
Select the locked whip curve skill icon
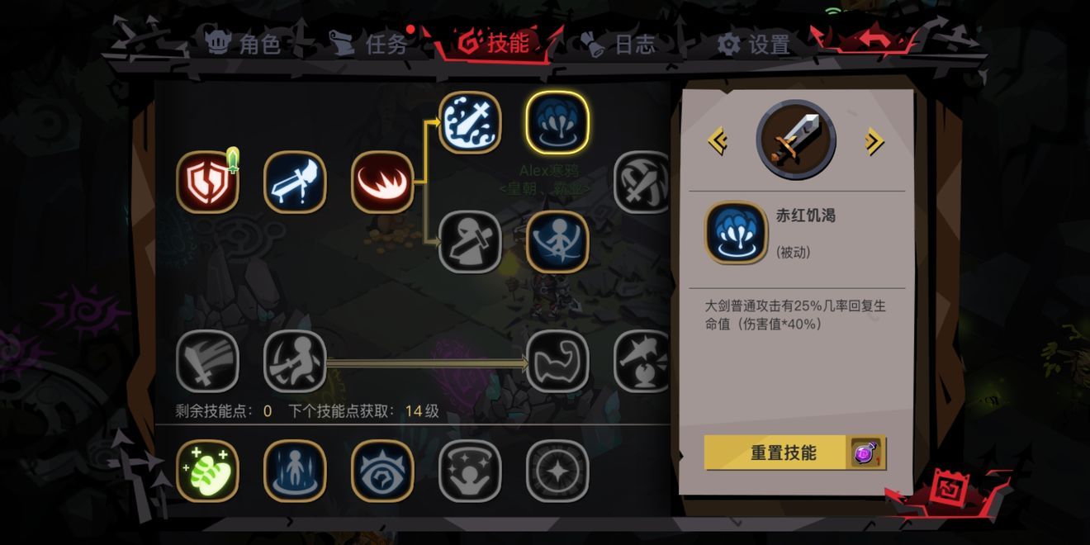(x=557, y=362)
